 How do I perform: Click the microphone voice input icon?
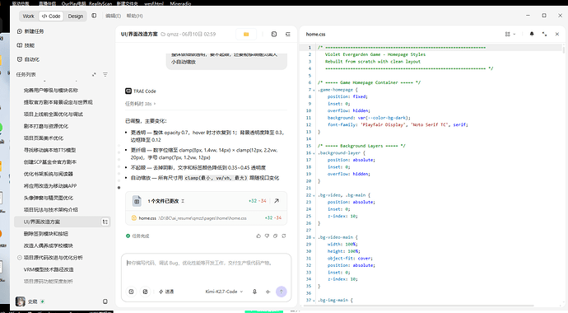(x=254, y=292)
